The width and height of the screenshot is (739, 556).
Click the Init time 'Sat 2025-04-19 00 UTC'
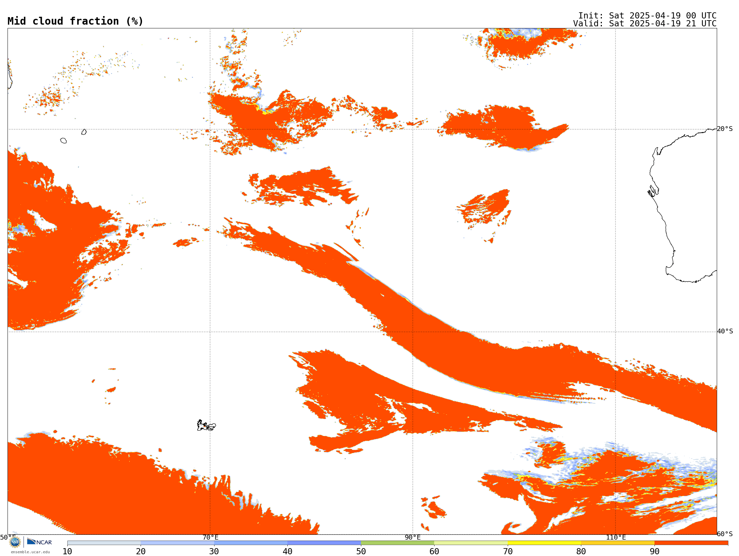click(663, 16)
